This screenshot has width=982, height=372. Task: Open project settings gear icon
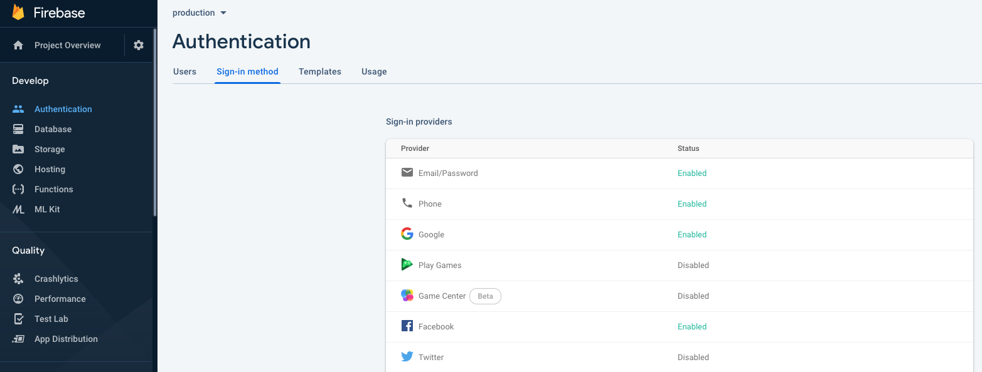pyautogui.click(x=139, y=45)
